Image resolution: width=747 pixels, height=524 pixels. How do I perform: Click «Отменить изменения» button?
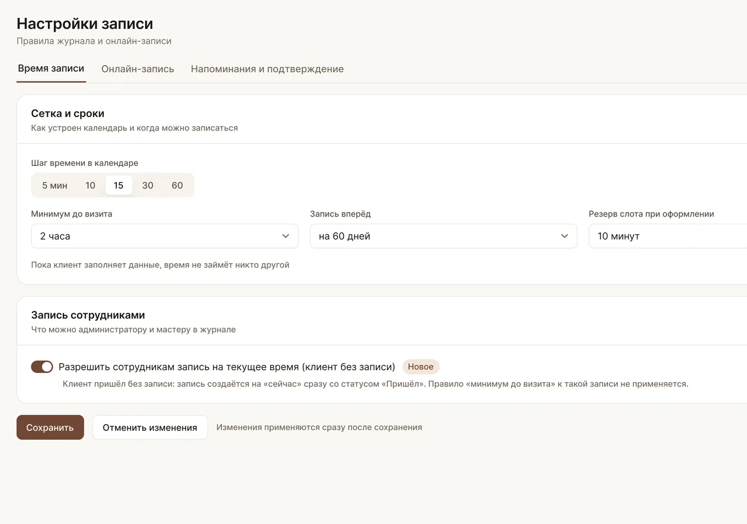150,427
